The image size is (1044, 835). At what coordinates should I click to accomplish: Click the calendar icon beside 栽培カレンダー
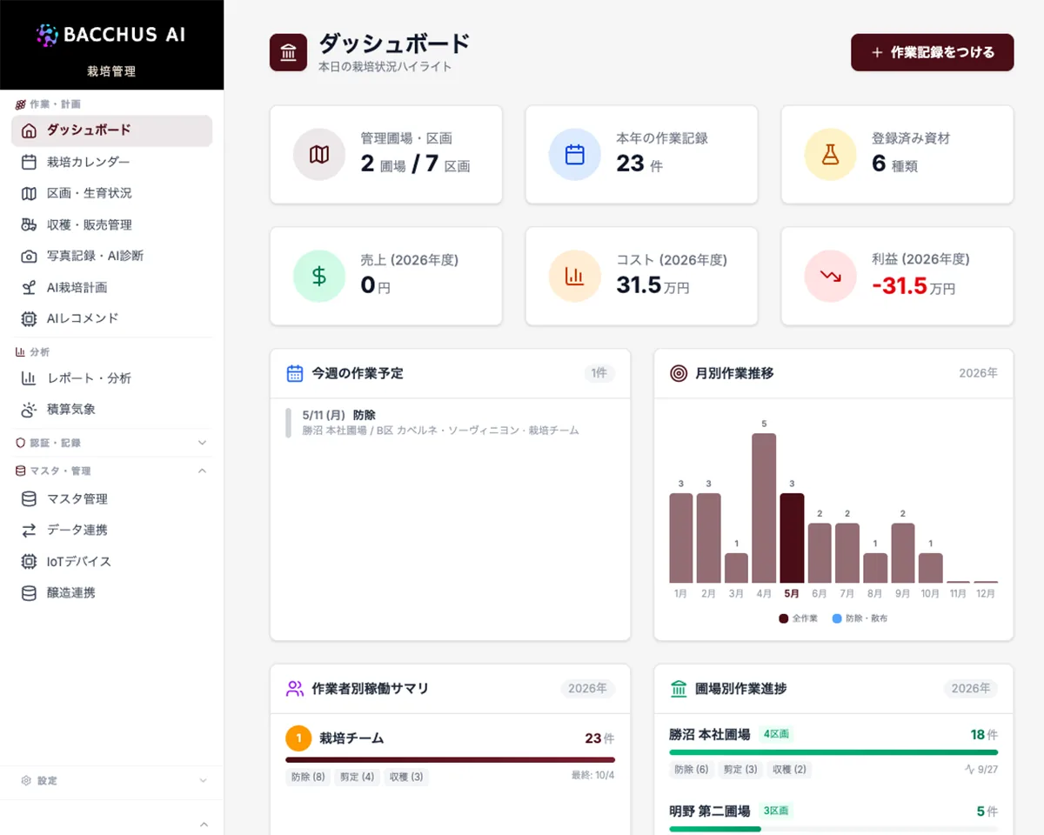pyautogui.click(x=29, y=162)
